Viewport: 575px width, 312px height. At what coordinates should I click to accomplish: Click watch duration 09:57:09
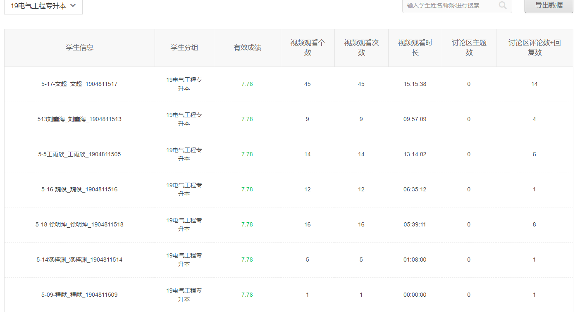(415, 119)
